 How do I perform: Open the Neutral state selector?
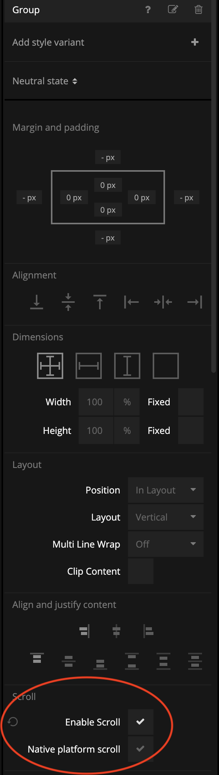tap(45, 81)
